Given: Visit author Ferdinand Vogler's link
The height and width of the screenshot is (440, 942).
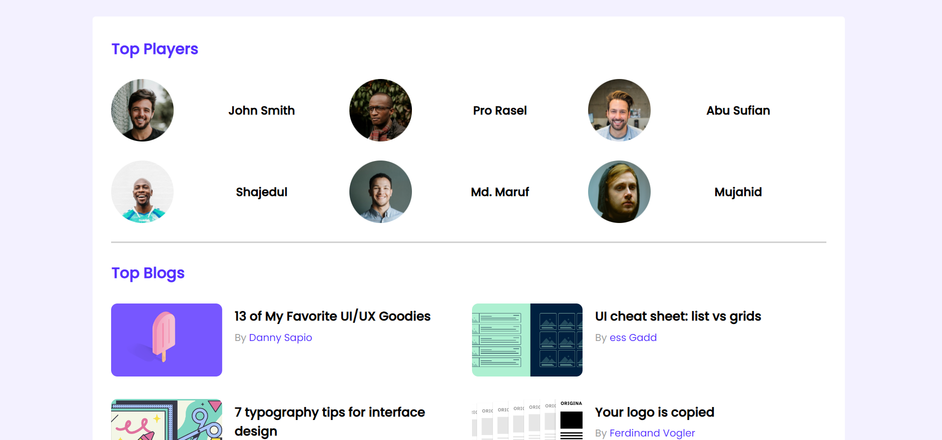Looking at the screenshot, I should (x=652, y=433).
